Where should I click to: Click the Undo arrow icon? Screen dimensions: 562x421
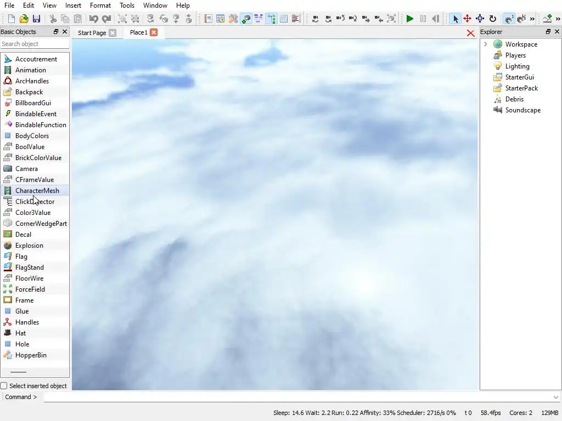93,19
